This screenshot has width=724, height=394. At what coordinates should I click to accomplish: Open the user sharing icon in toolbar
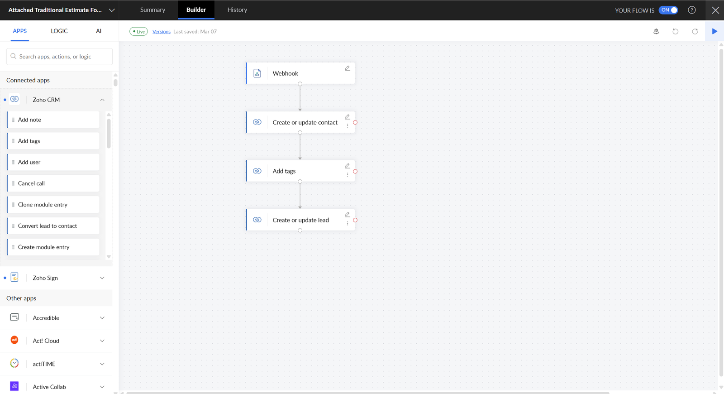coord(656,31)
